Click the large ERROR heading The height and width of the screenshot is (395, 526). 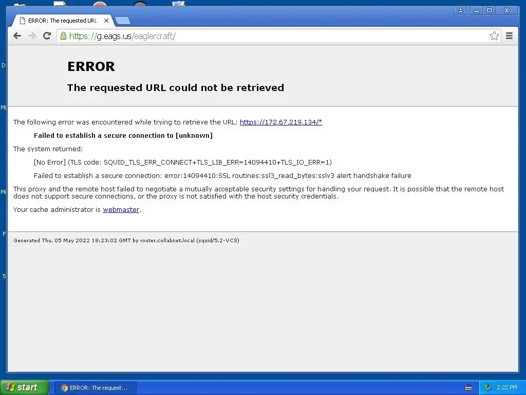[91, 66]
